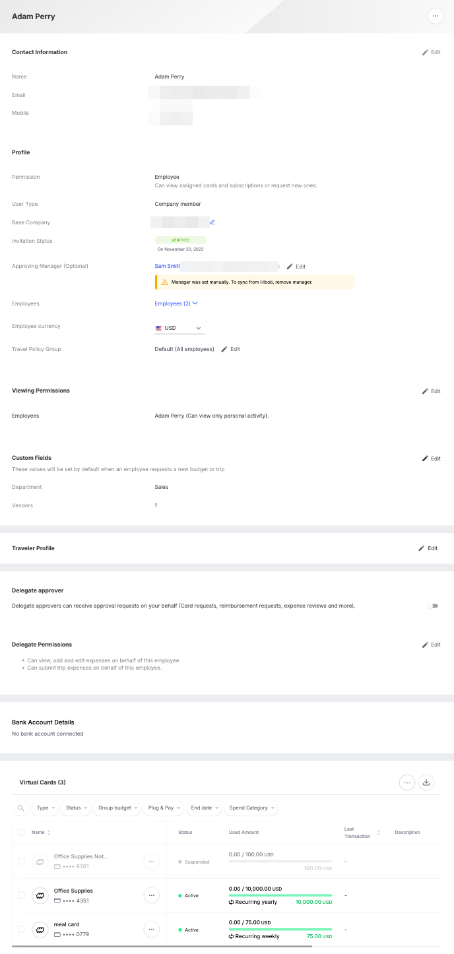Image resolution: width=454 pixels, height=954 pixels.
Task: Select the meal card row checkbox
Action: tap(21, 929)
